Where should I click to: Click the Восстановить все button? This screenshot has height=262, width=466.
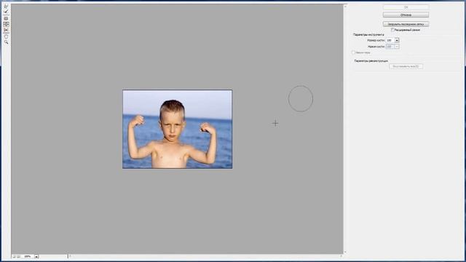pos(406,66)
